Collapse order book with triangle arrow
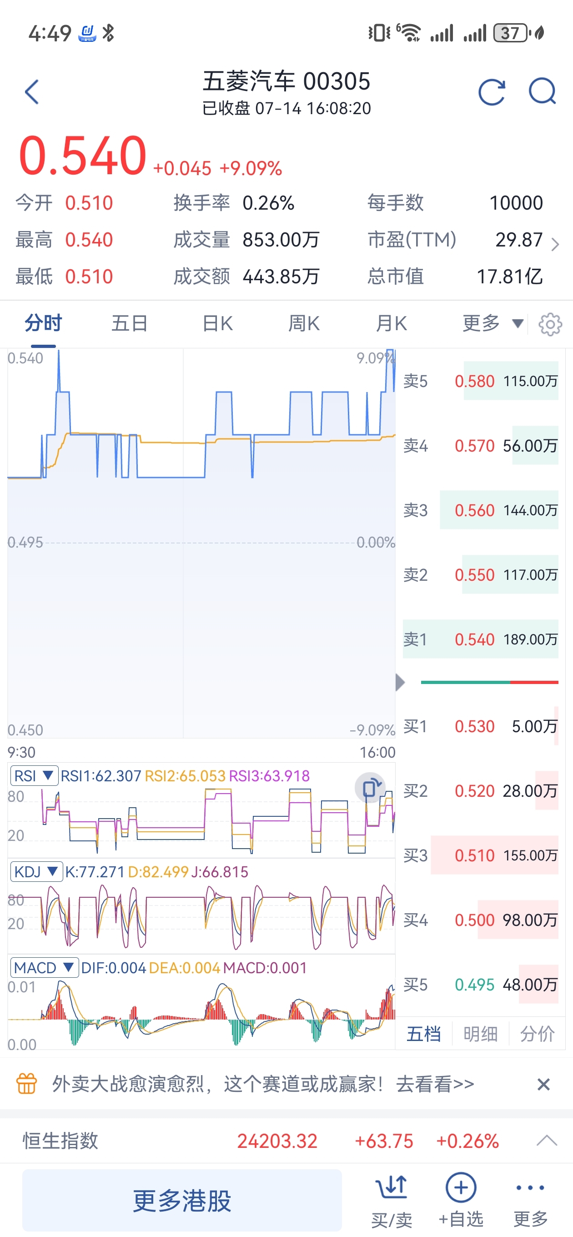This screenshot has height=1237, width=573. 400,682
